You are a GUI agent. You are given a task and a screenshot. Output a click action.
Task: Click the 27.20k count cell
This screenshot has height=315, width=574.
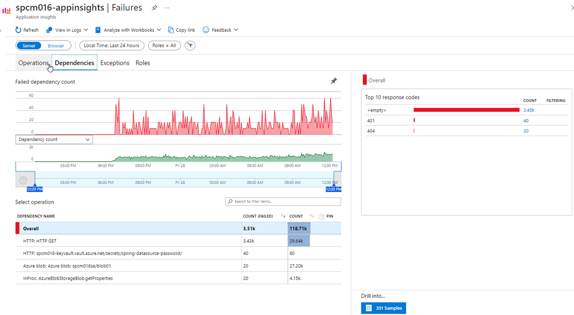click(296, 266)
